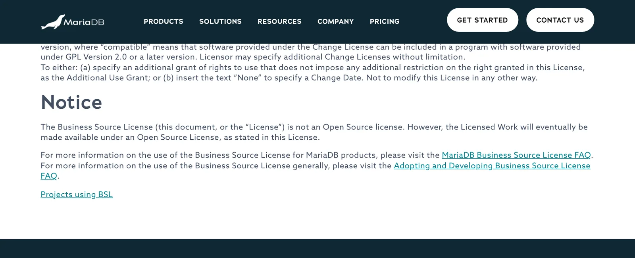
Task: Open the Company menu
Action: (335, 21)
